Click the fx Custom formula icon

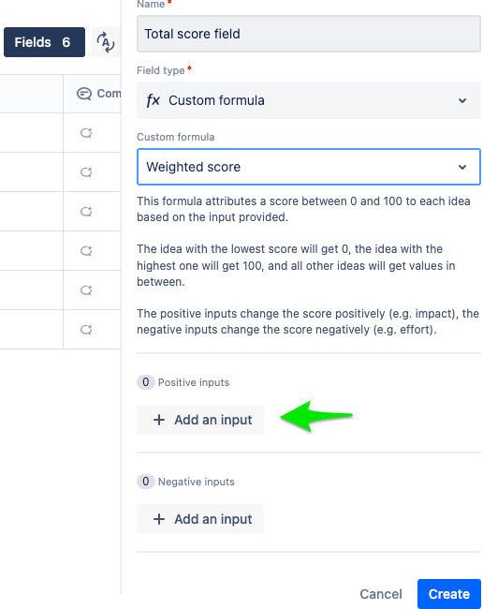tap(153, 100)
